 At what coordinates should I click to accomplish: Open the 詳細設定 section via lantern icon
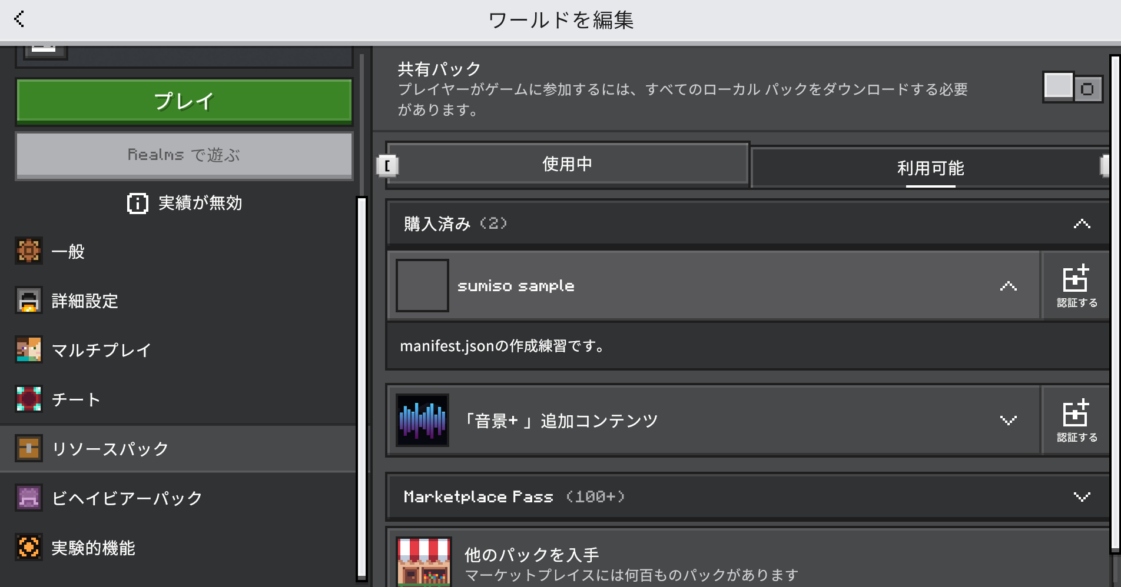[x=28, y=301]
